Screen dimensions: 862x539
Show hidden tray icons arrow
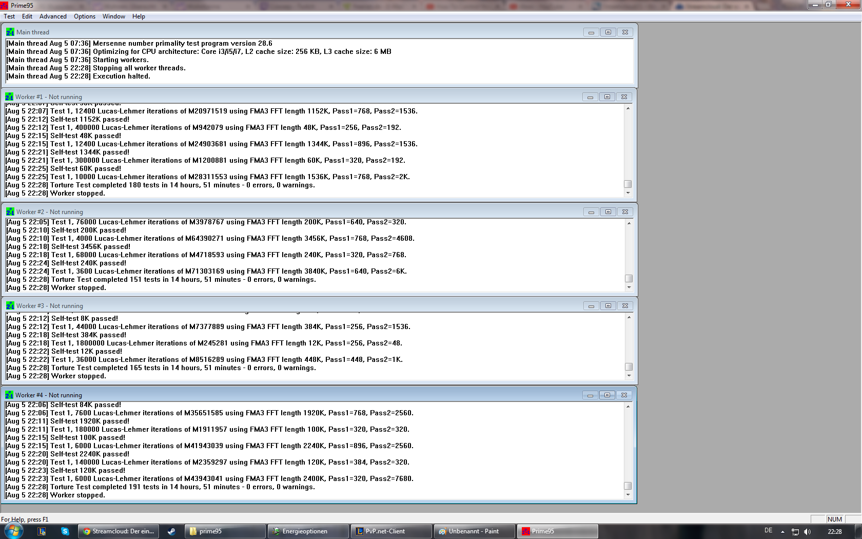coord(782,532)
